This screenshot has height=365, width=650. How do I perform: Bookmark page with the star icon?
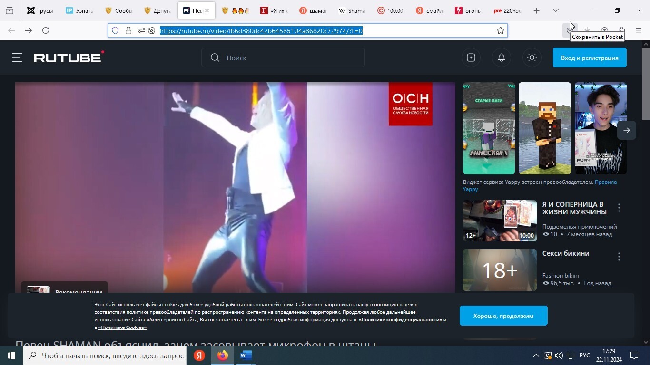pos(500,30)
